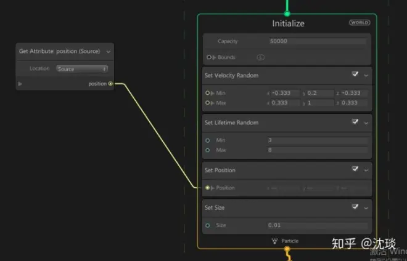Open the Location Source dropdown

pyautogui.click(x=82, y=69)
